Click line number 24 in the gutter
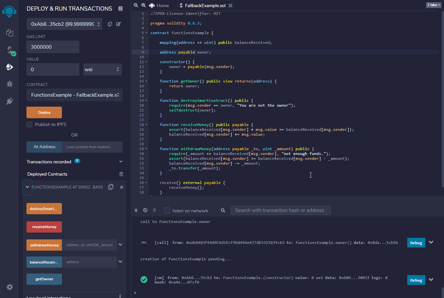444x298 pixels. click(142, 125)
